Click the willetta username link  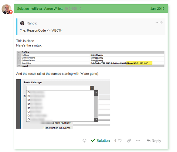pyautogui.click(x=37, y=9)
